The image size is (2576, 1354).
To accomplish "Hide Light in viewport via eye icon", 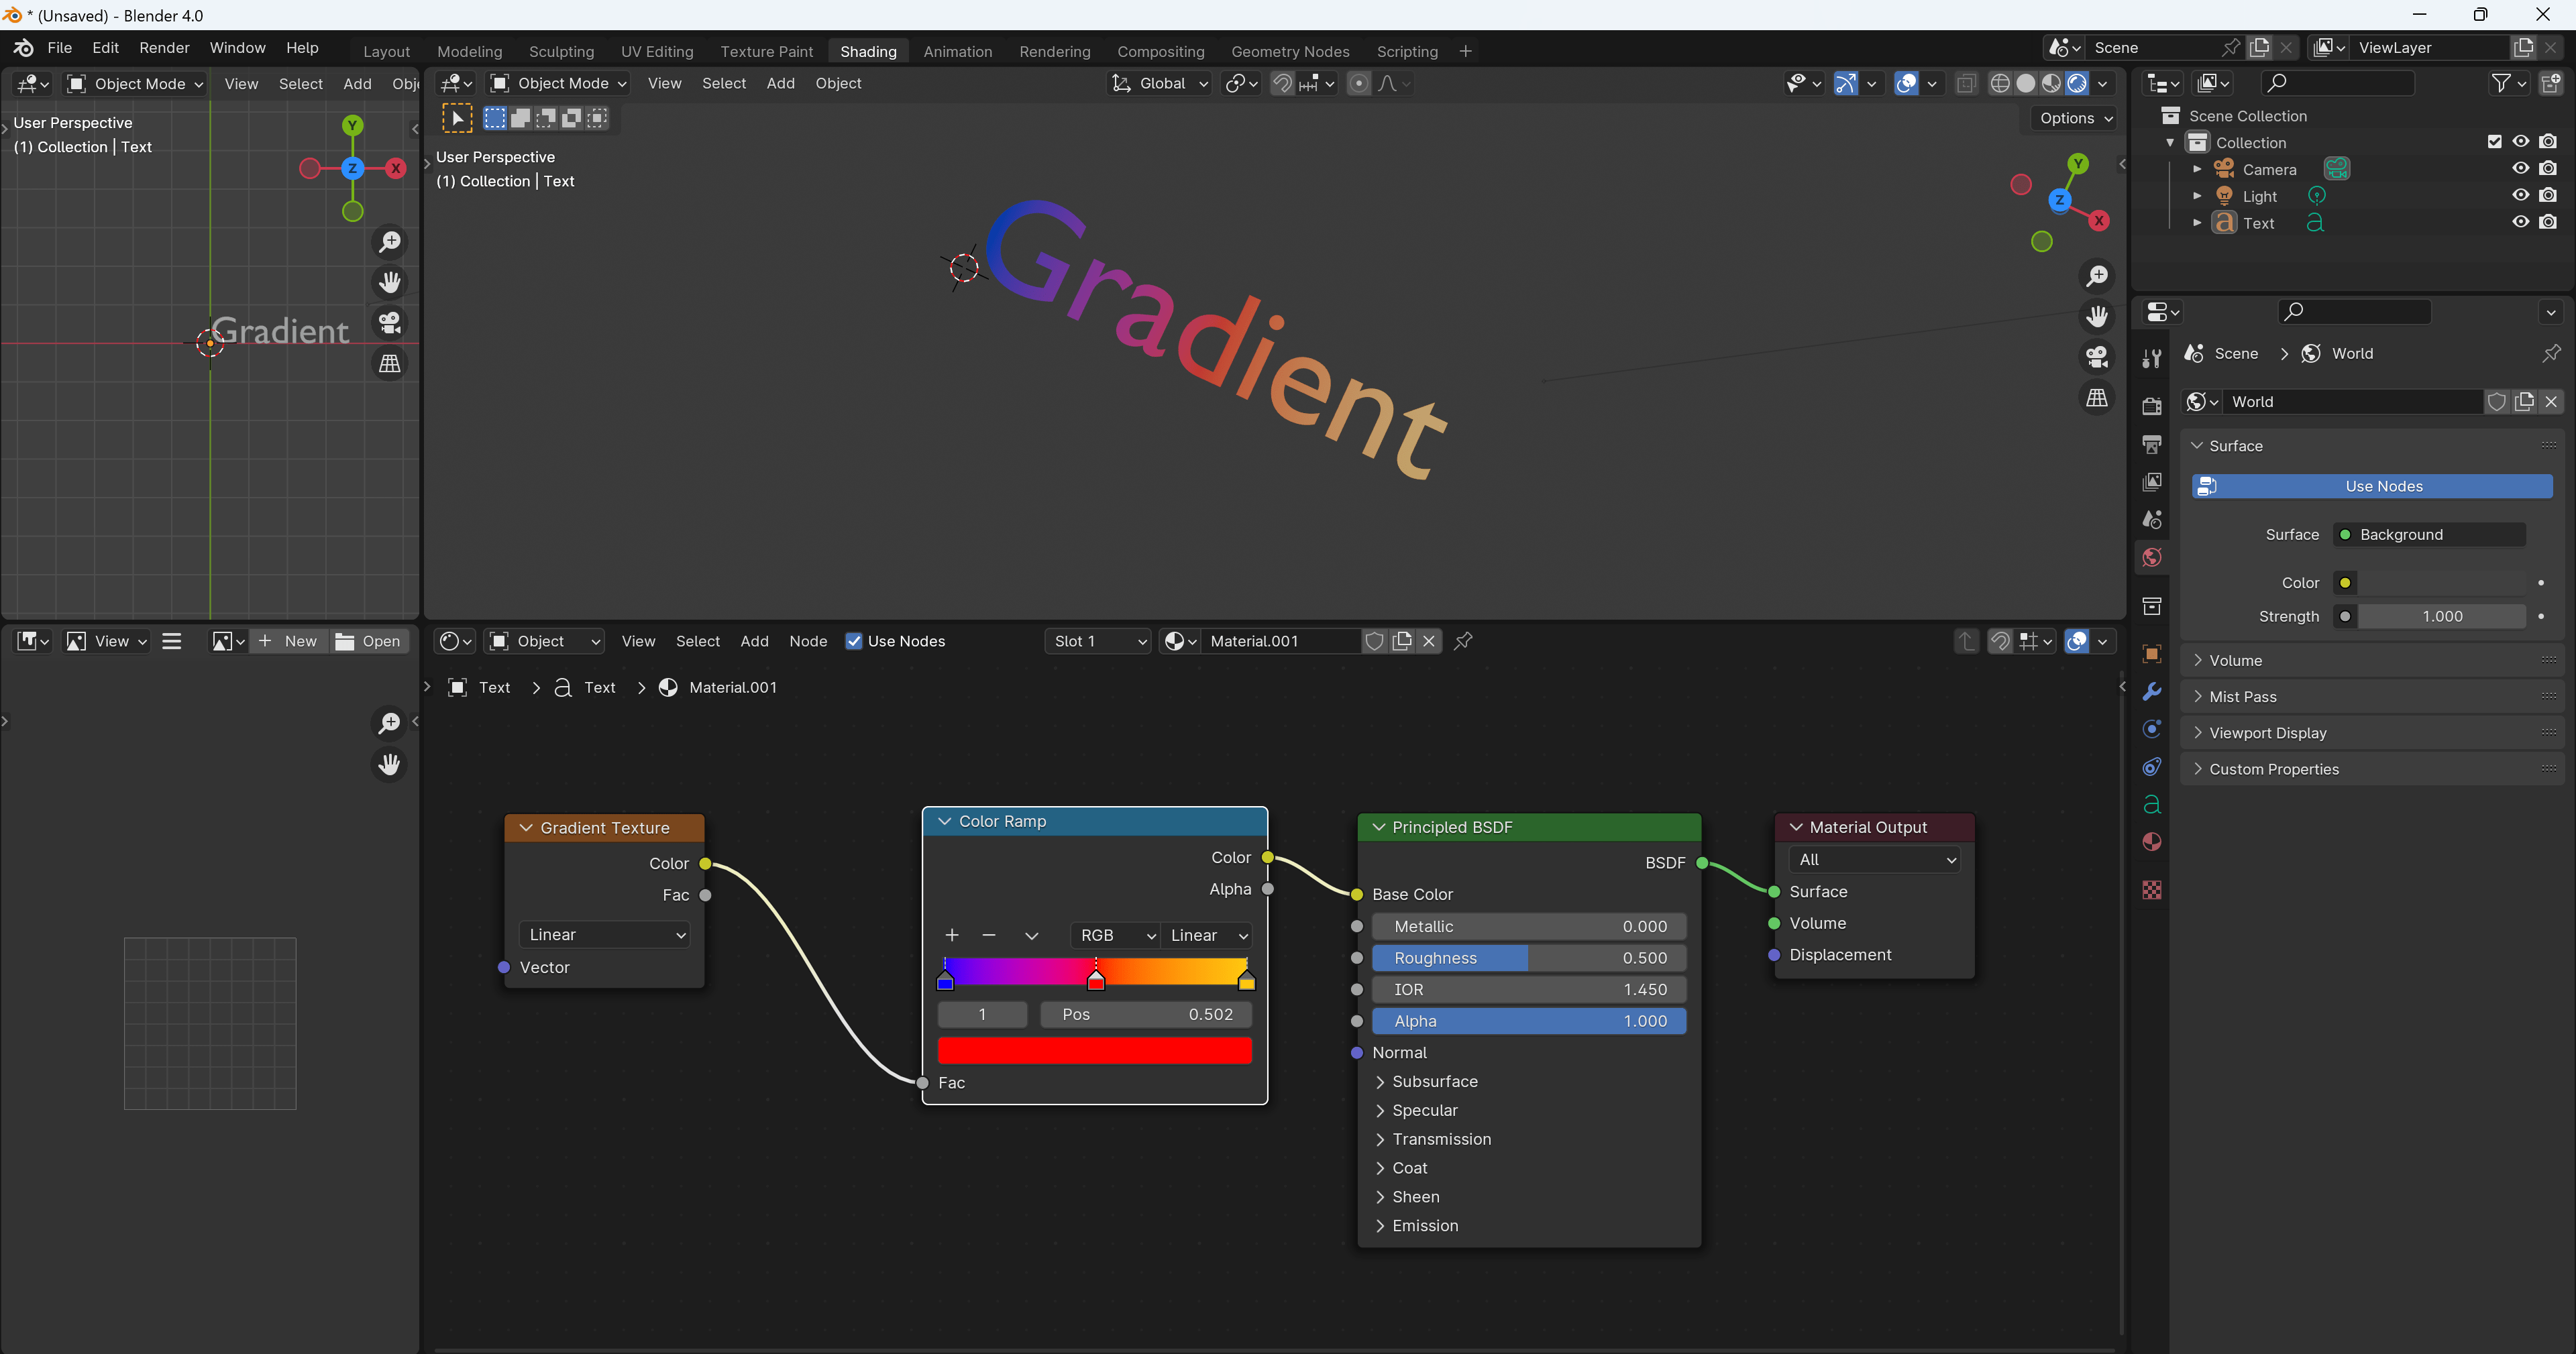I will (2520, 195).
